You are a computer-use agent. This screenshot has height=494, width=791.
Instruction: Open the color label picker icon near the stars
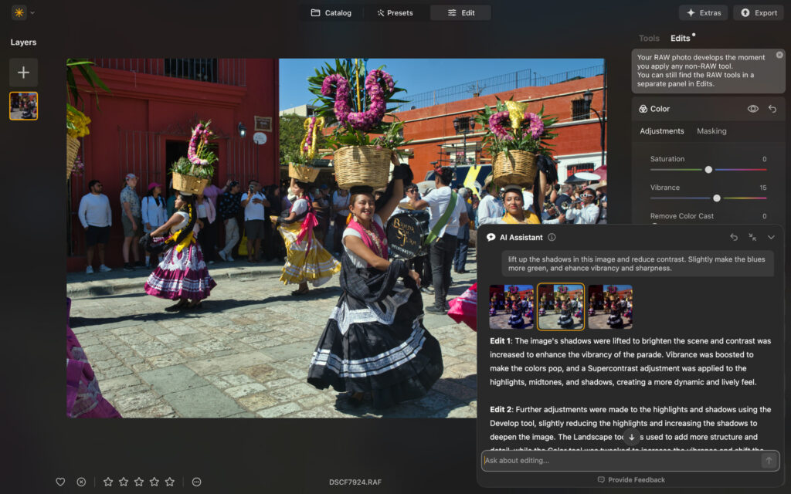click(196, 482)
